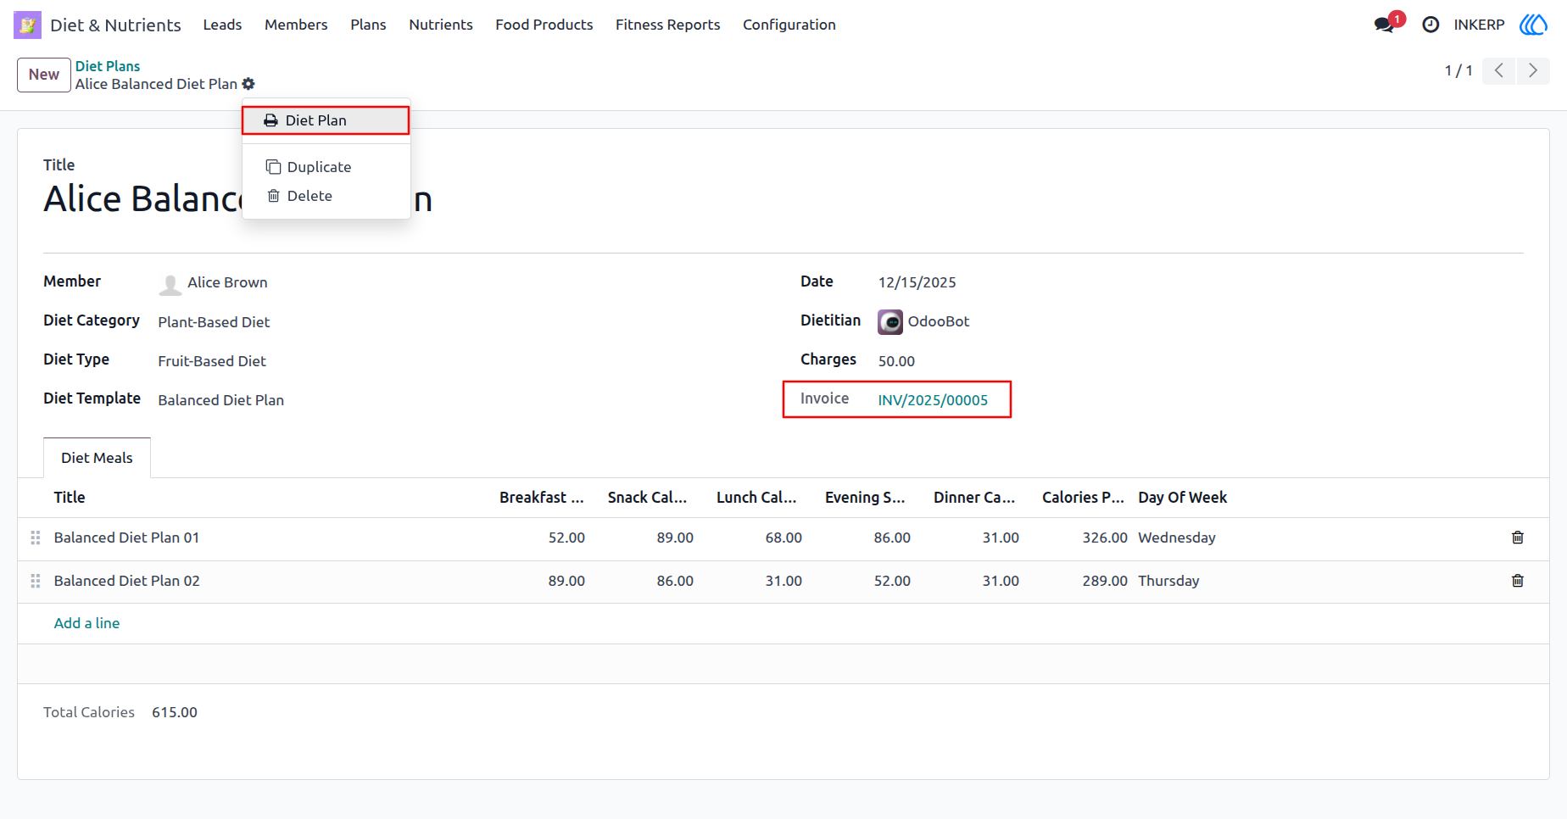This screenshot has width=1567, height=819.
Task: Open the Diet Type field Fruit-Based Diet
Action: click(212, 361)
